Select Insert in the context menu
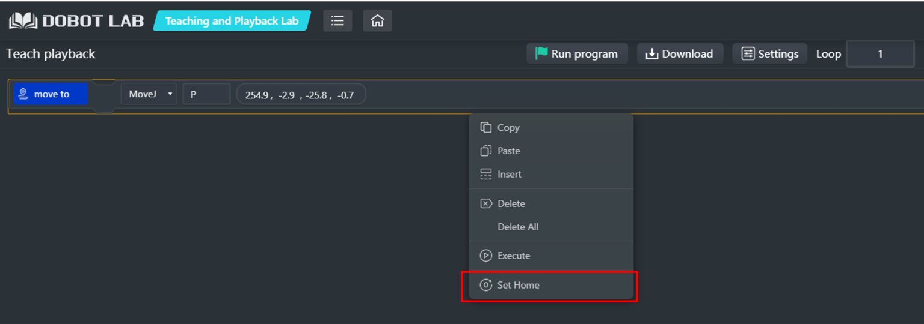 point(509,174)
